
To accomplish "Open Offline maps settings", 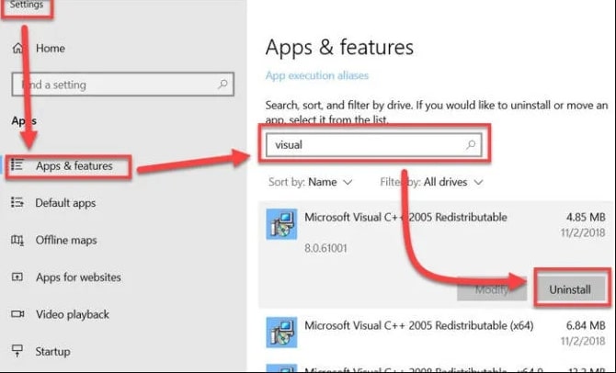I will (66, 240).
